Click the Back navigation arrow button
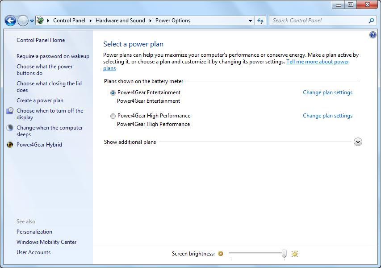 pos(10,21)
